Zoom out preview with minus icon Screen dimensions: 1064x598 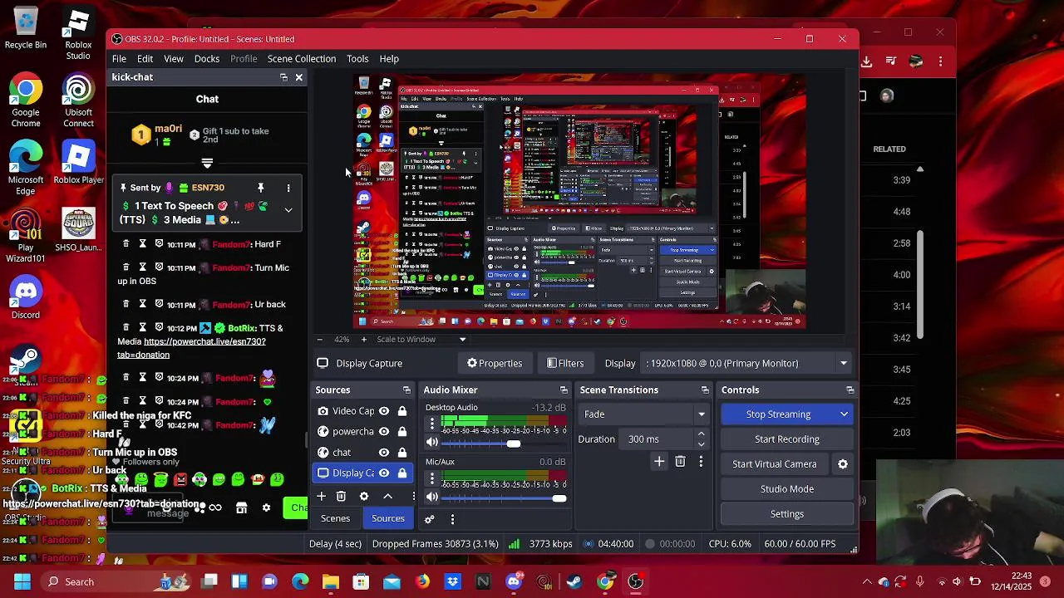pyautogui.click(x=319, y=339)
